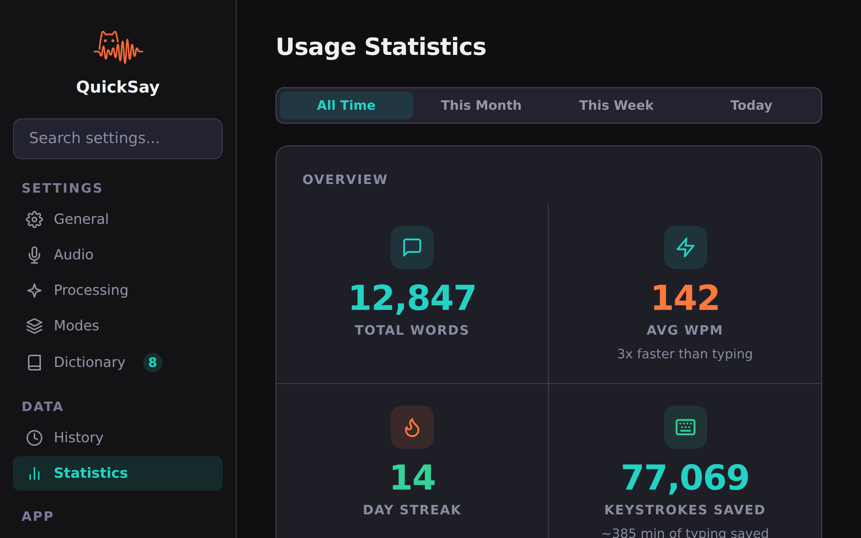The width and height of the screenshot is (861, 538).
Task: Click the lightning bolt icon above Avg WPM
Action: tap(685, 247)
